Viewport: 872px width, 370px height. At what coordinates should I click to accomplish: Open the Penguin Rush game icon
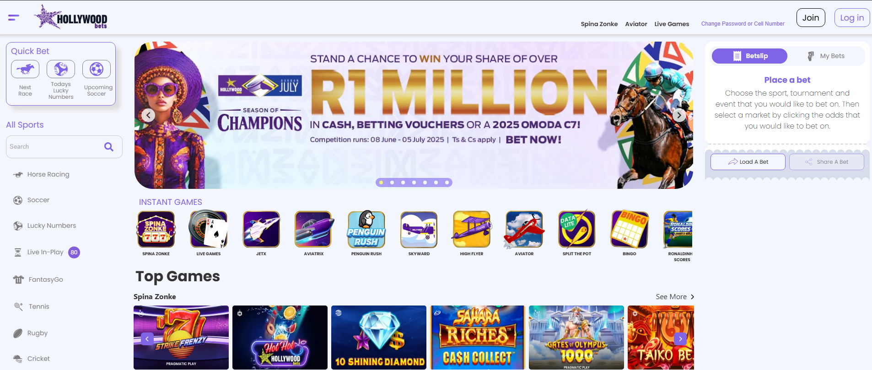coord(366,229)
